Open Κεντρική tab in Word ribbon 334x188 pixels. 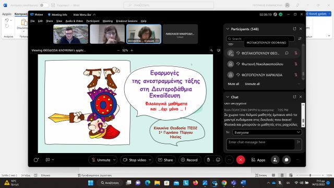[x=21, y=14]
